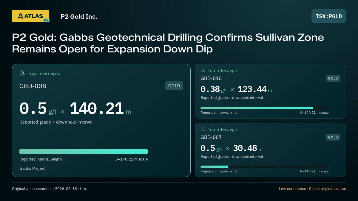Click the TSX:PGLD ticker badge
Screen dimensions: 358x201
pos(329,16)
